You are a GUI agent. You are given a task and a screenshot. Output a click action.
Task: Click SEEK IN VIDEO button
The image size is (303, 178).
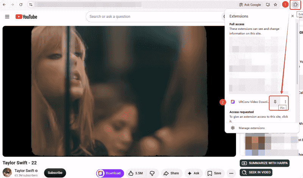(256, 172)
